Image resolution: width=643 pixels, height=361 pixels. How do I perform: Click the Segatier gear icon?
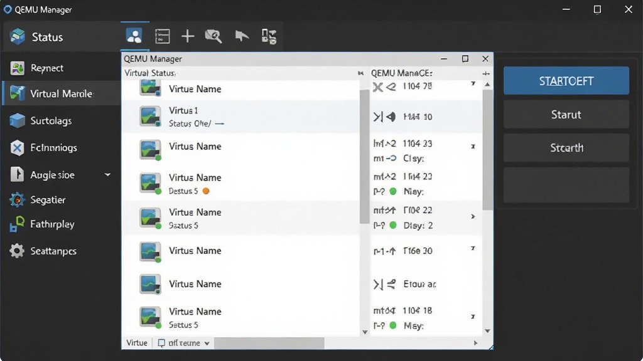[17, 200]
